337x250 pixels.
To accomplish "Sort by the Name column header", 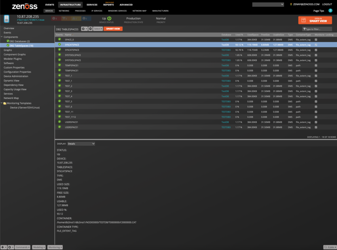I will pos(69,35).
